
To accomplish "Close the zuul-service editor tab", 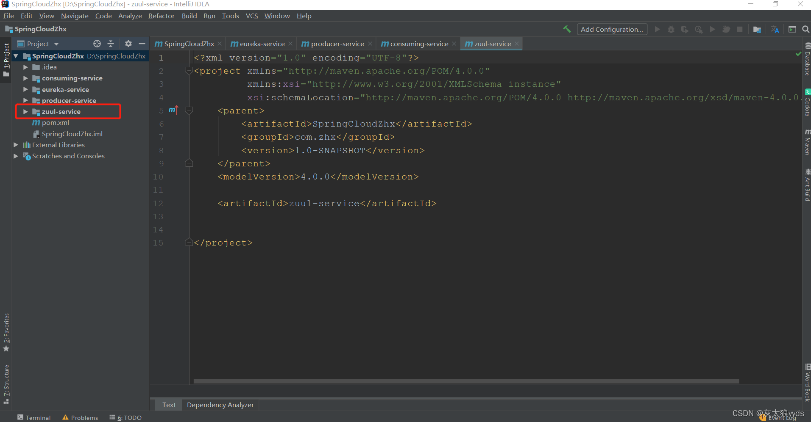I will point(517,44).
